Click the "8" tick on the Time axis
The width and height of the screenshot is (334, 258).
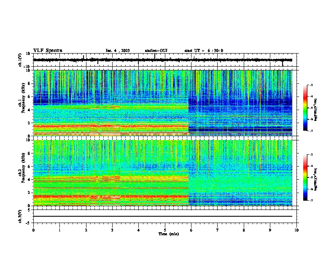pyautogui.click(x=244, y=230)
